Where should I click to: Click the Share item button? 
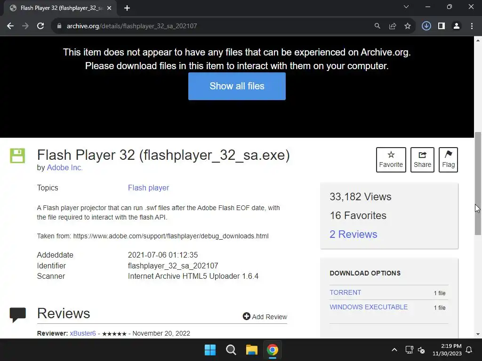click(422, 160)
